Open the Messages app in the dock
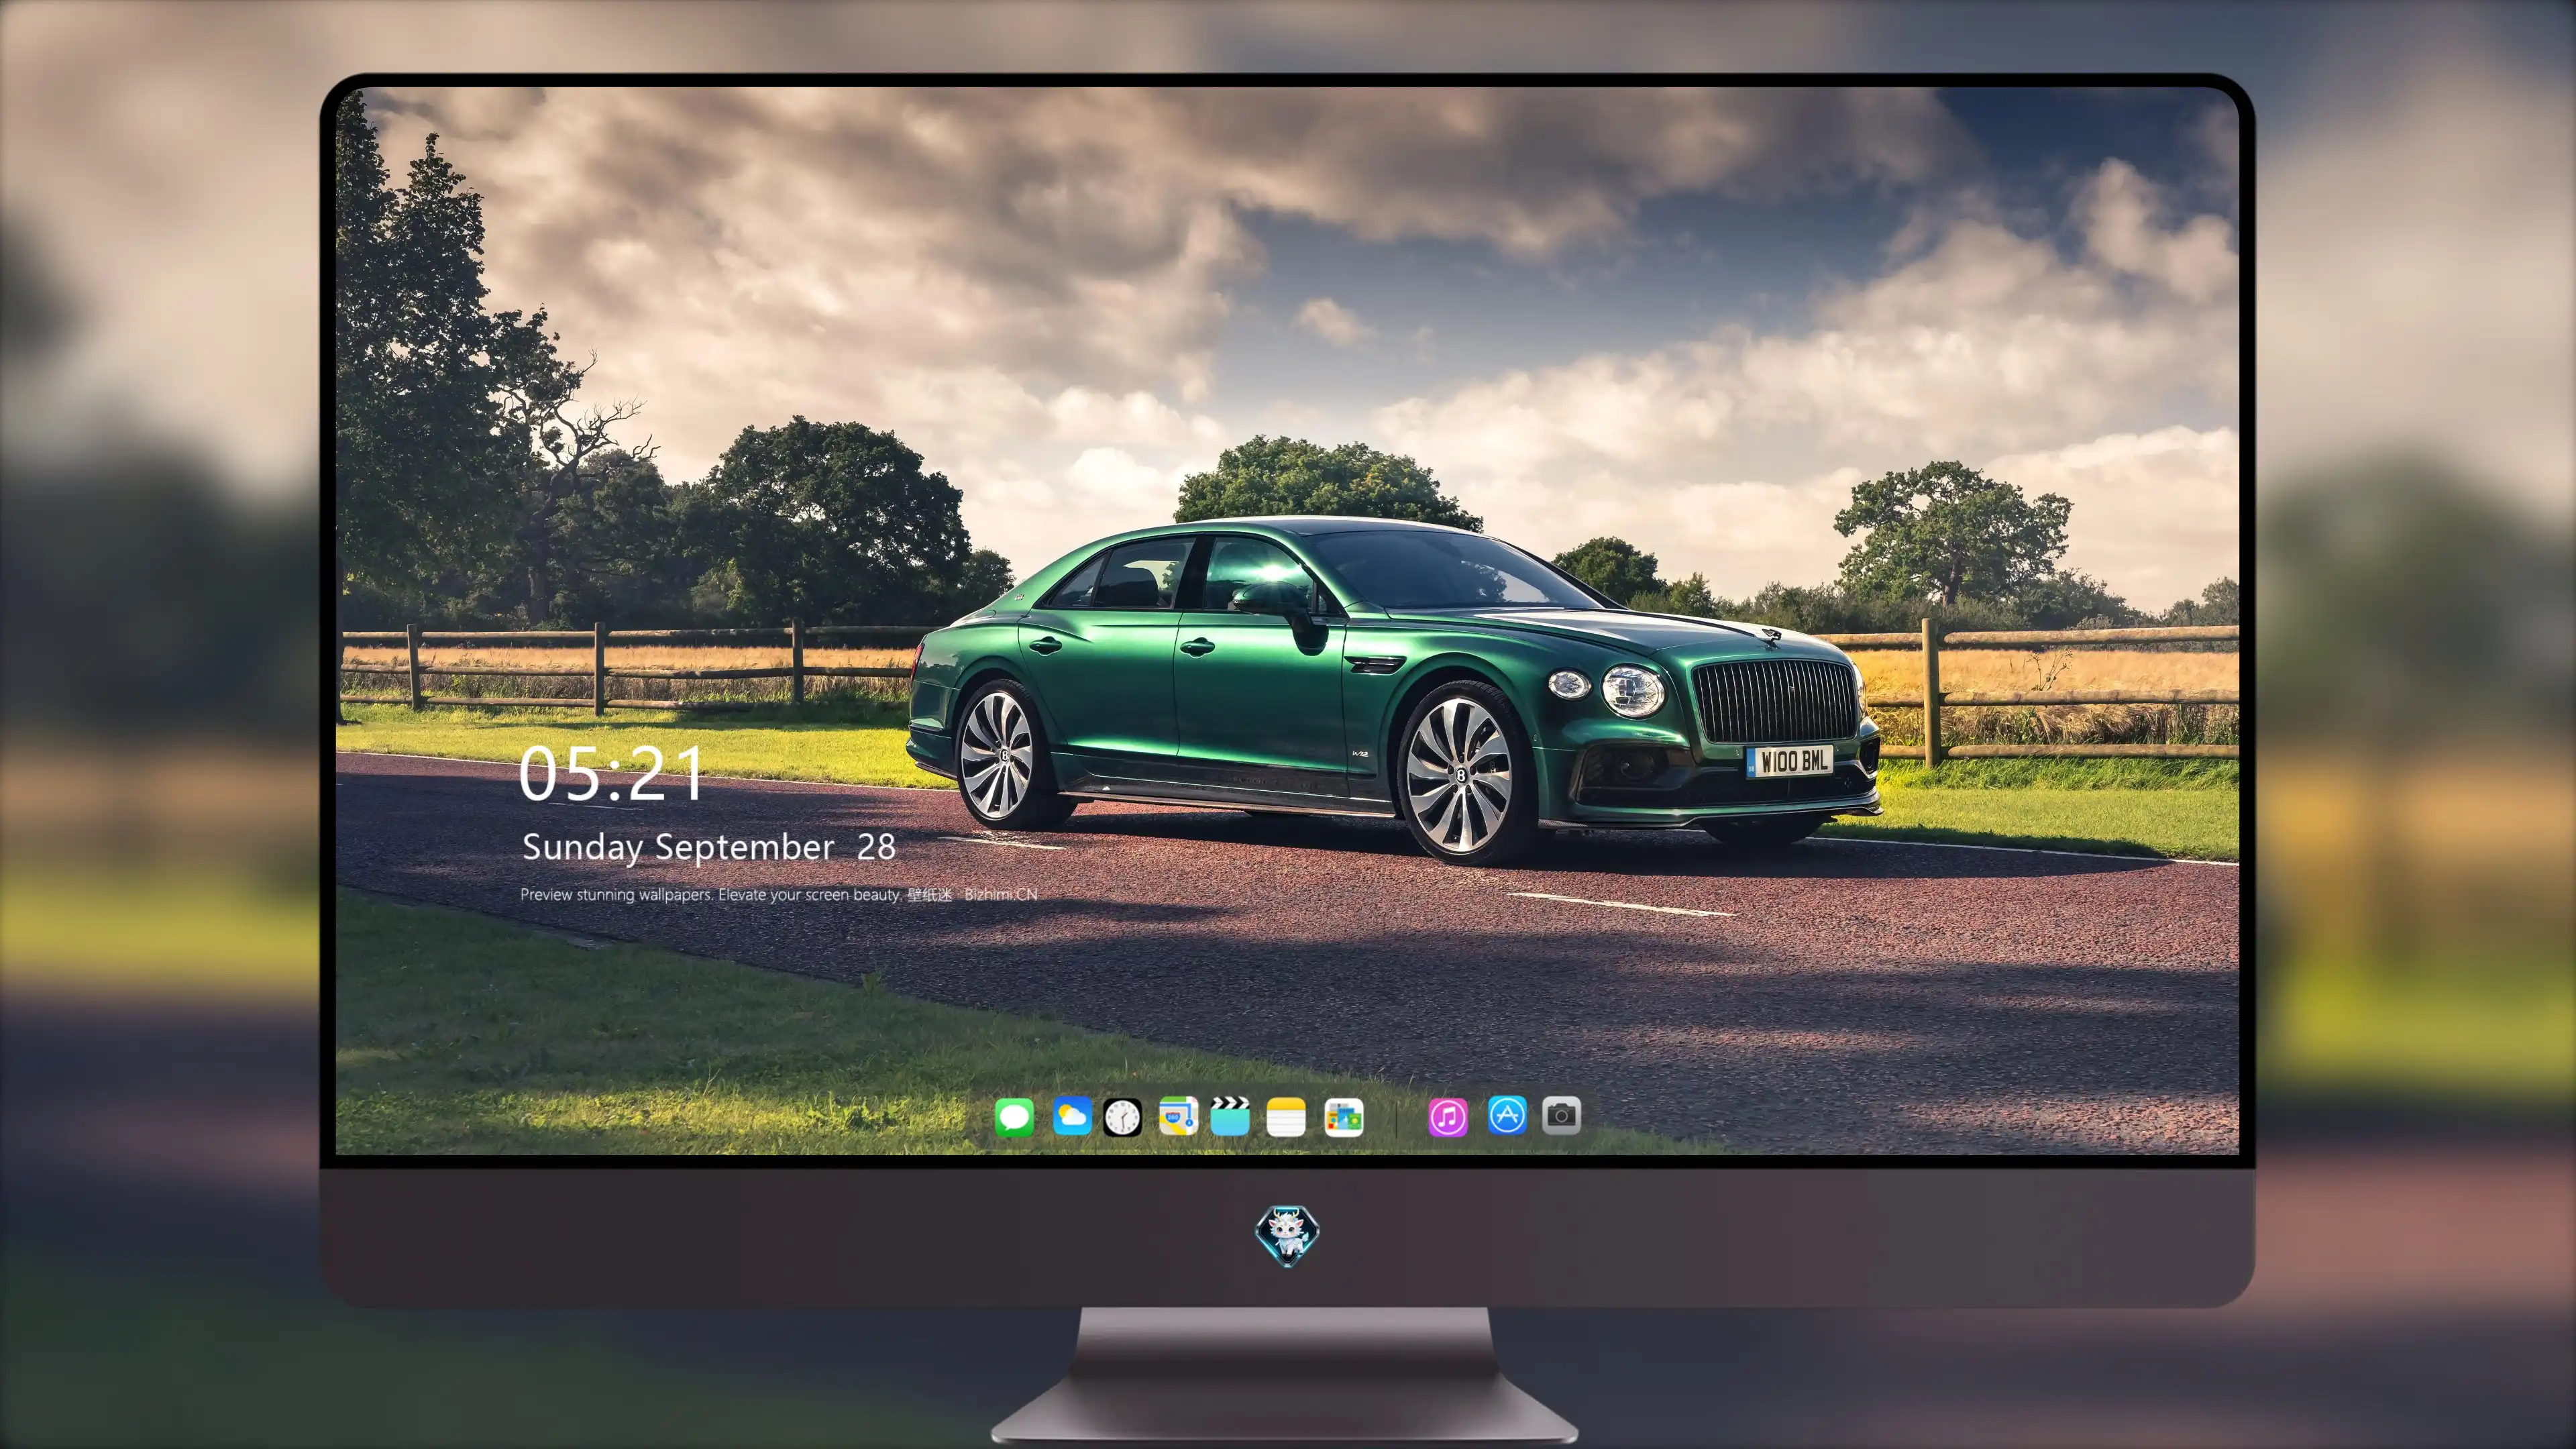 [x=1014, y=1117]
